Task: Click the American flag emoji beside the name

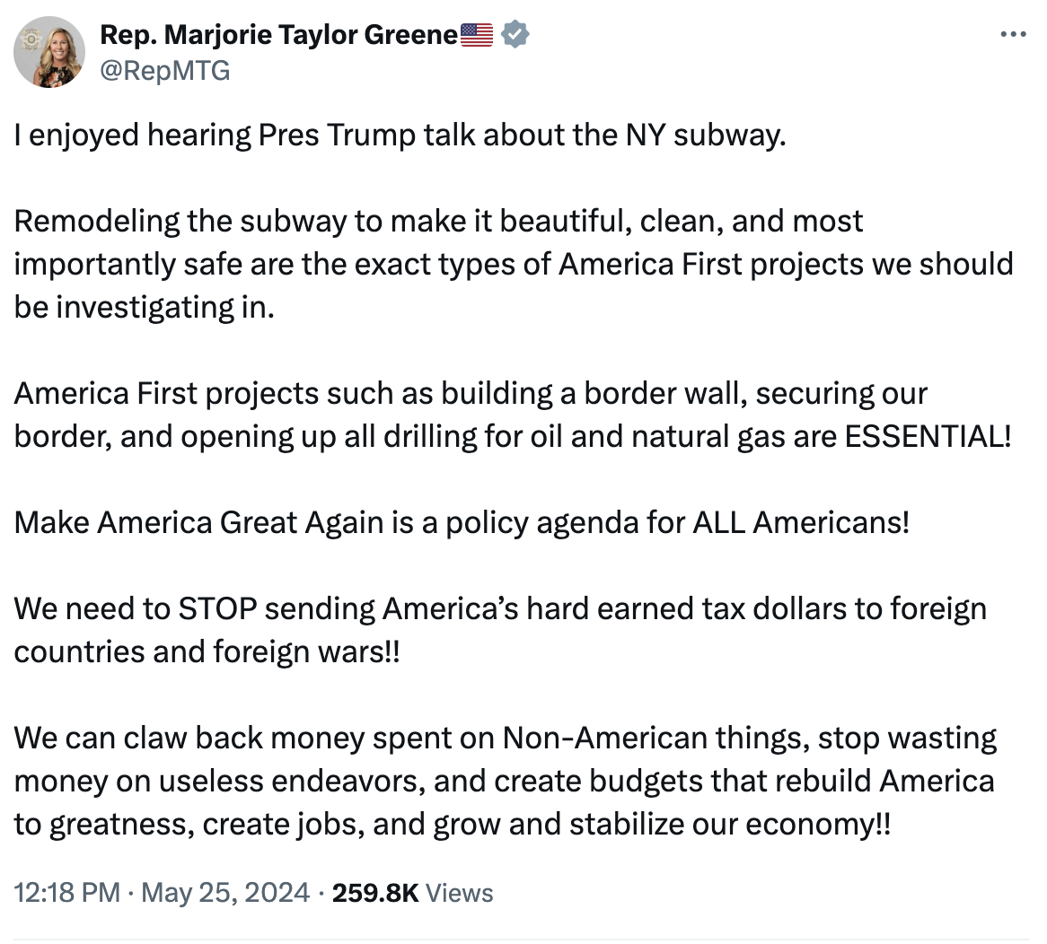Action: 477,35
